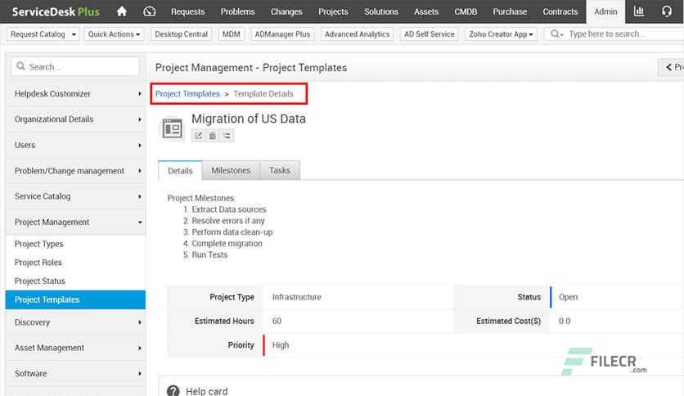The width and height of the screenshot is (684, 396).
Task: Switch to the Details tab
Action: 180,170
